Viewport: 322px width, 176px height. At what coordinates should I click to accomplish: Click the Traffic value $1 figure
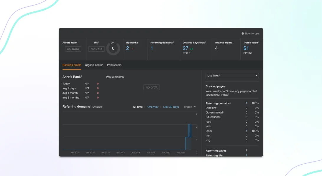(246, 48)
